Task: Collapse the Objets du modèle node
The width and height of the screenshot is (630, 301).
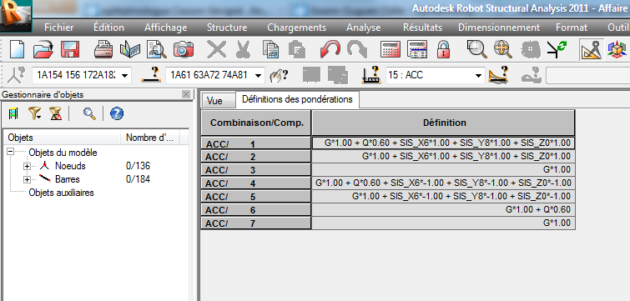Action: point(11,153)
